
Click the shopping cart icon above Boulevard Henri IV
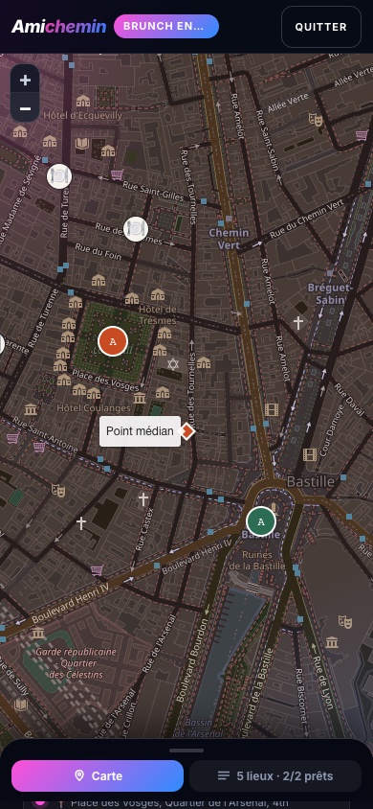pos(97,569)
